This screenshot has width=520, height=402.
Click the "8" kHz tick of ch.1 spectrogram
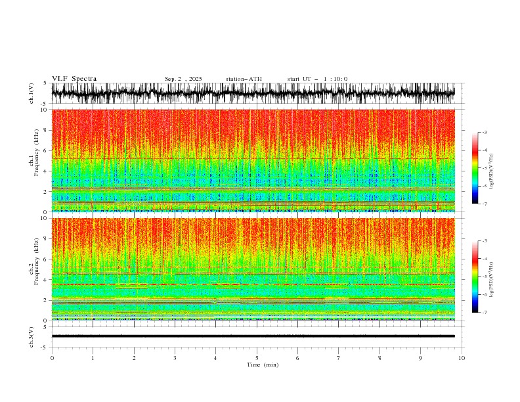pos(47,130)
